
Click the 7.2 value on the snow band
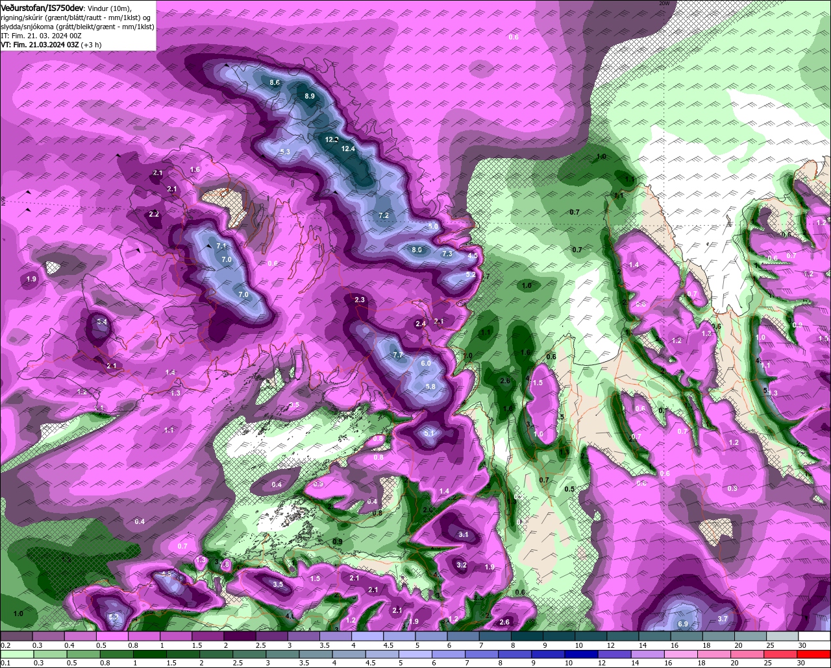(383, 215)
